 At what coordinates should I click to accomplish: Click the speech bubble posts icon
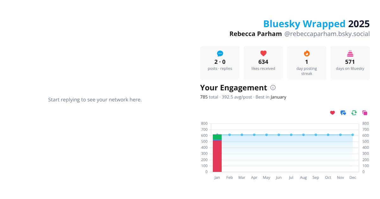220,53
